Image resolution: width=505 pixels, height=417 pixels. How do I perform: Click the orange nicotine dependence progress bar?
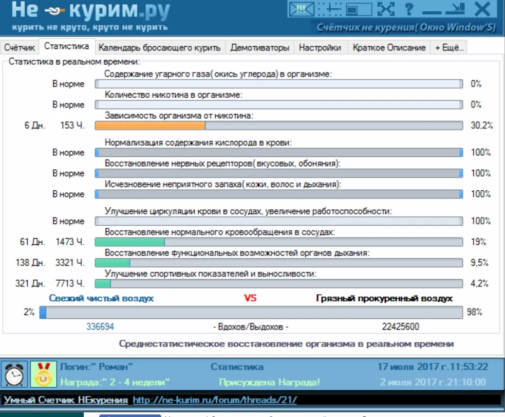(x=279, y=125)
